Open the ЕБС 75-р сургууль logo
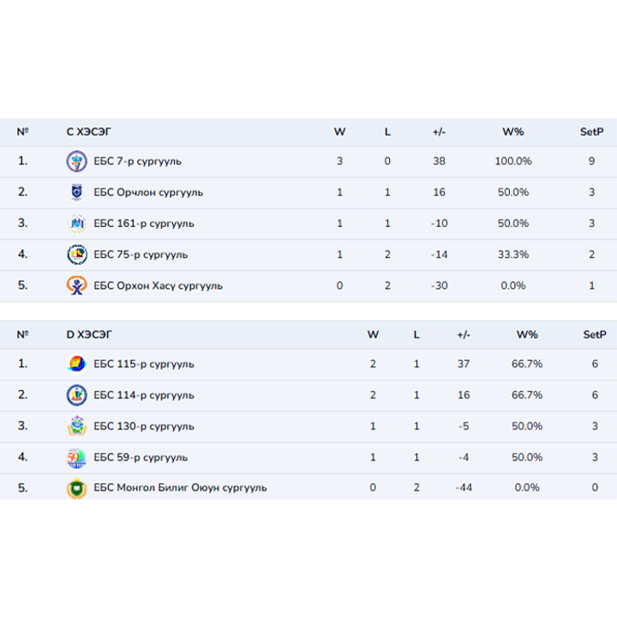This screenshot has height=617, width=617. point(77,255)
